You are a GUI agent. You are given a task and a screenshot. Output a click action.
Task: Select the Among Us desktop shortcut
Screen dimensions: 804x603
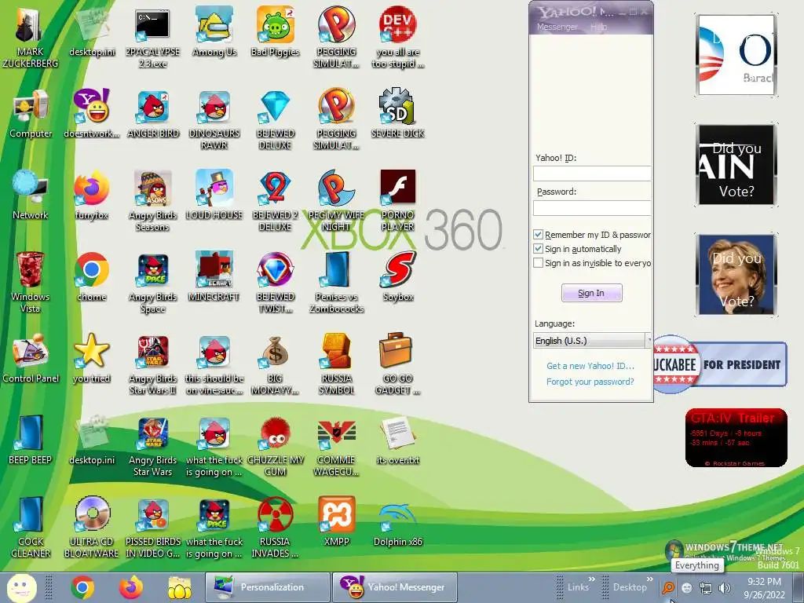click(x=214, y=31)
